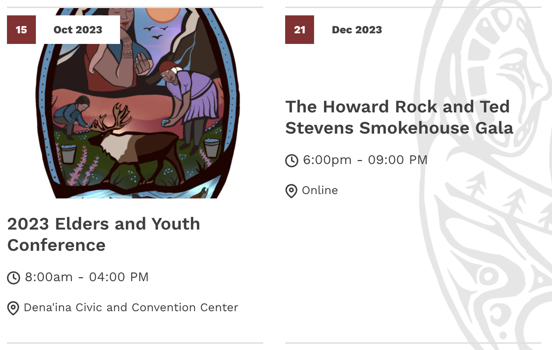Viewport: 552px width, 350px height.
Task: Click the "Dec 2023" date label
Action: click(x=357, y=30)
